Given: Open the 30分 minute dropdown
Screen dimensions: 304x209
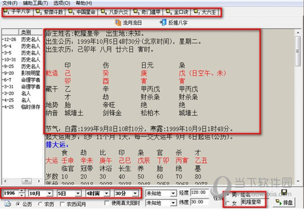Looking at the screenshot, I should [x=135, y=194].
